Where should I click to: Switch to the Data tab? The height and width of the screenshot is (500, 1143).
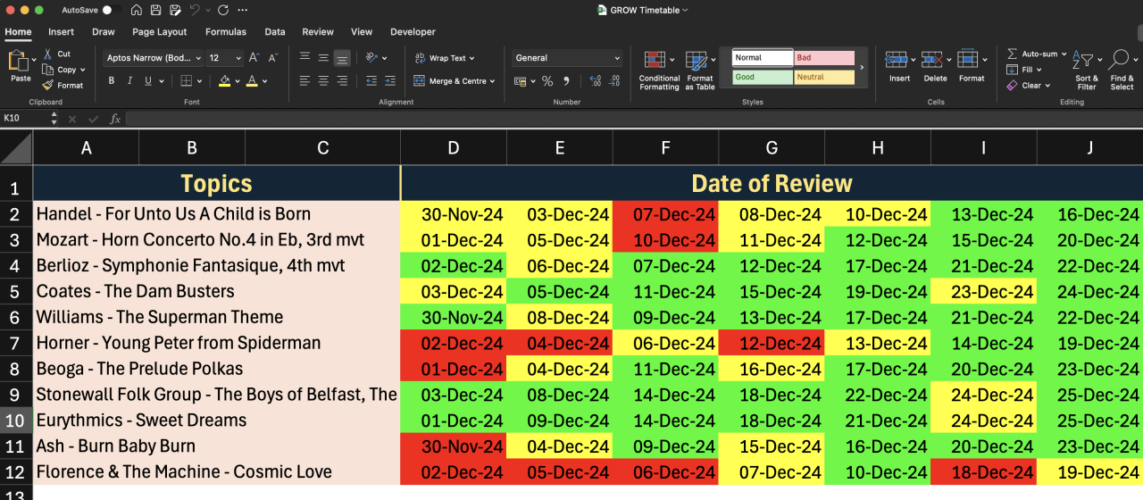click(x=275, y=32)
